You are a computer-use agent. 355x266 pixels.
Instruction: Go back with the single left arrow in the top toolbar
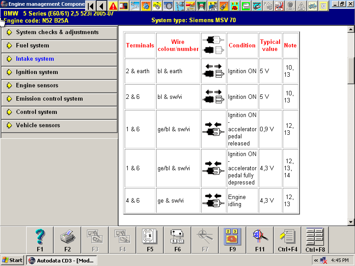click(x=102, y=6)
